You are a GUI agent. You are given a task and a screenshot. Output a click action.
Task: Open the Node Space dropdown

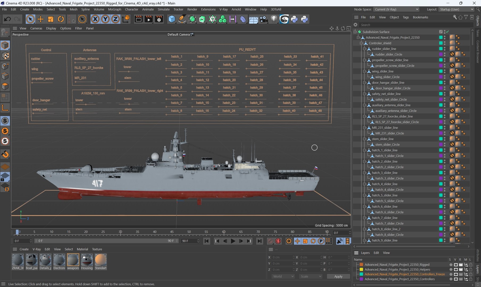click(396, 9)
